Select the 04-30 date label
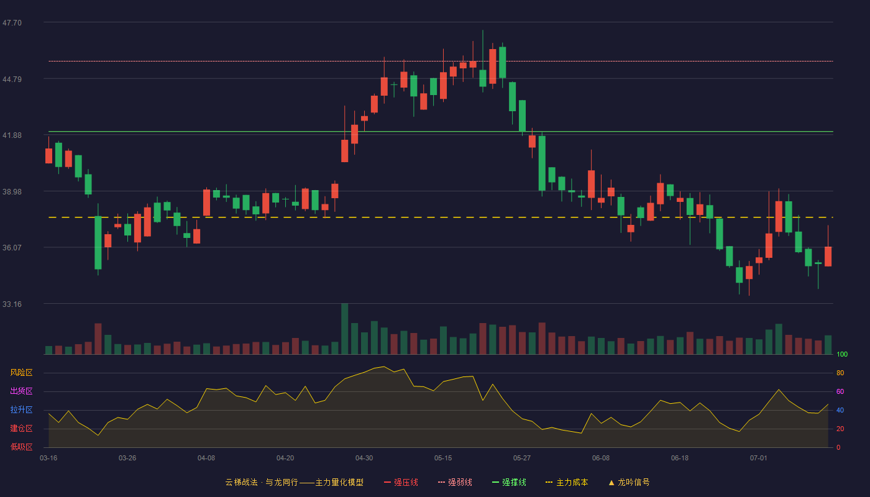 (x=364, y=458)
